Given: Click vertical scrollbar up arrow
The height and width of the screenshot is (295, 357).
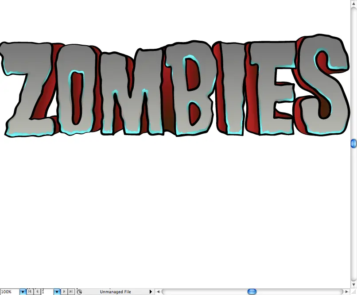Looking at the screenshot, I should point(353,4).
